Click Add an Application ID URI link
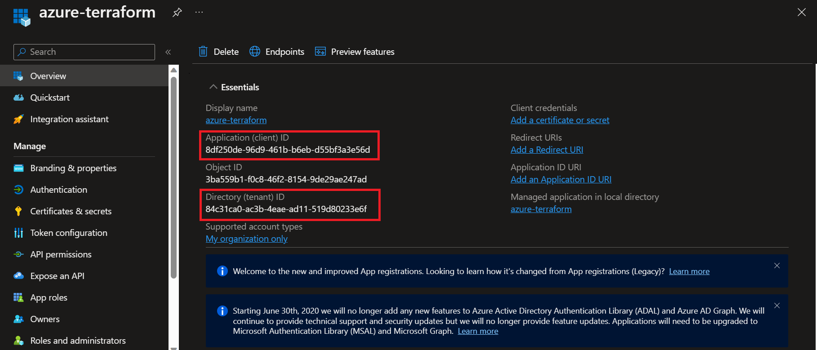The image size is (817, 350). click(x=561, y=179)
